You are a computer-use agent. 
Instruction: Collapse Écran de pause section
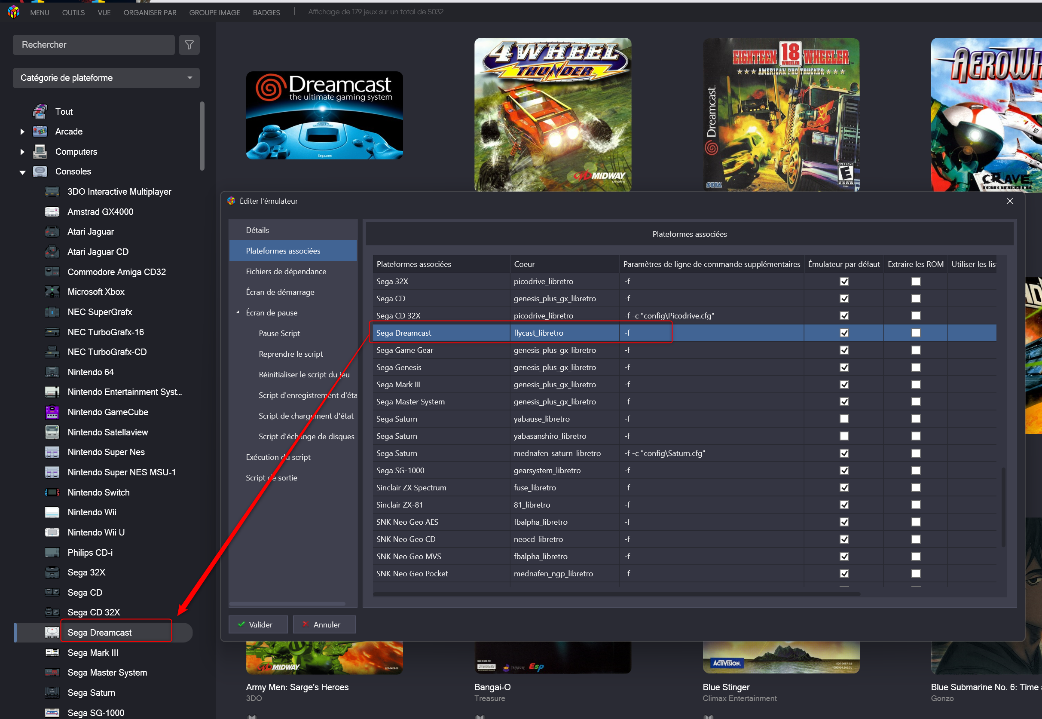click(238, 312)
